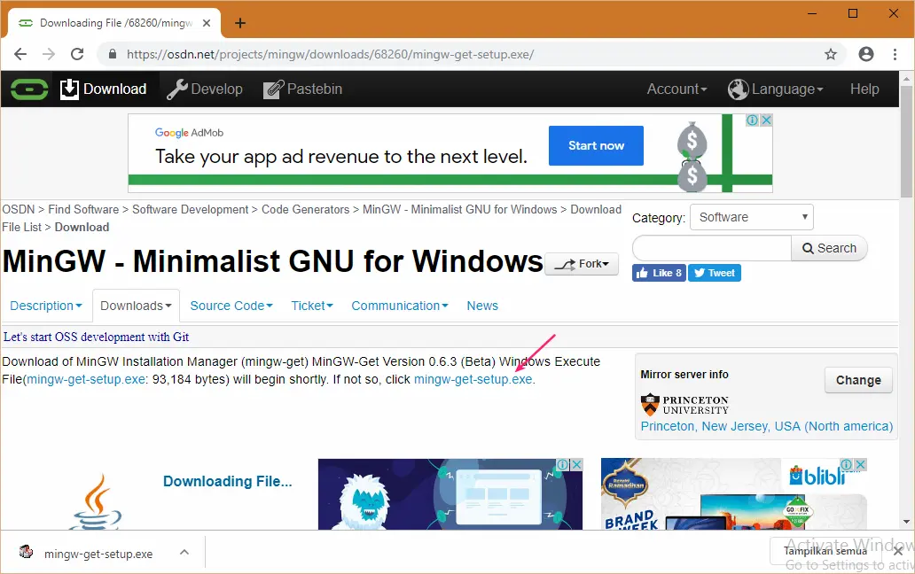Viewport: 915px width, 574px height.
Task: Click the Princeton University logo
Action: 684,405
